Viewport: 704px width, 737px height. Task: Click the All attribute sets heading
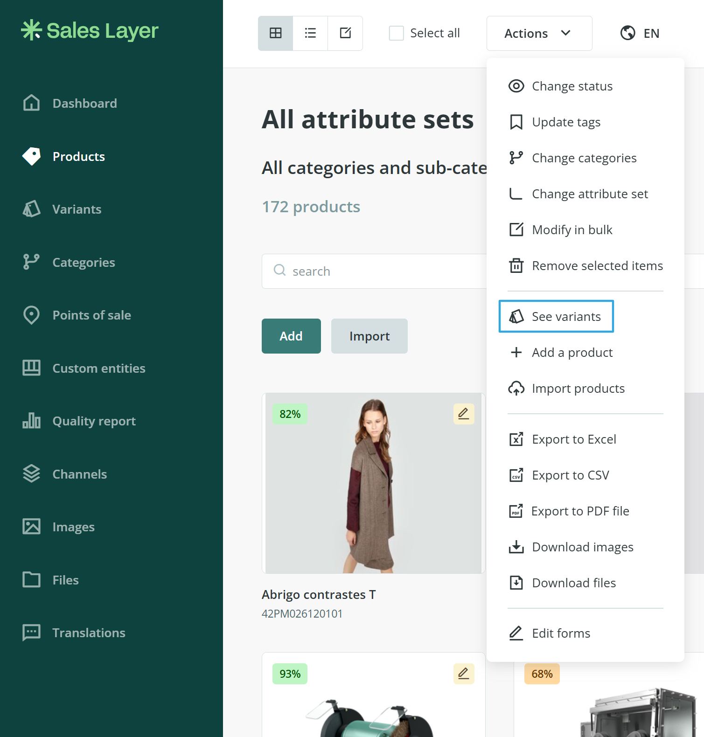368,119
